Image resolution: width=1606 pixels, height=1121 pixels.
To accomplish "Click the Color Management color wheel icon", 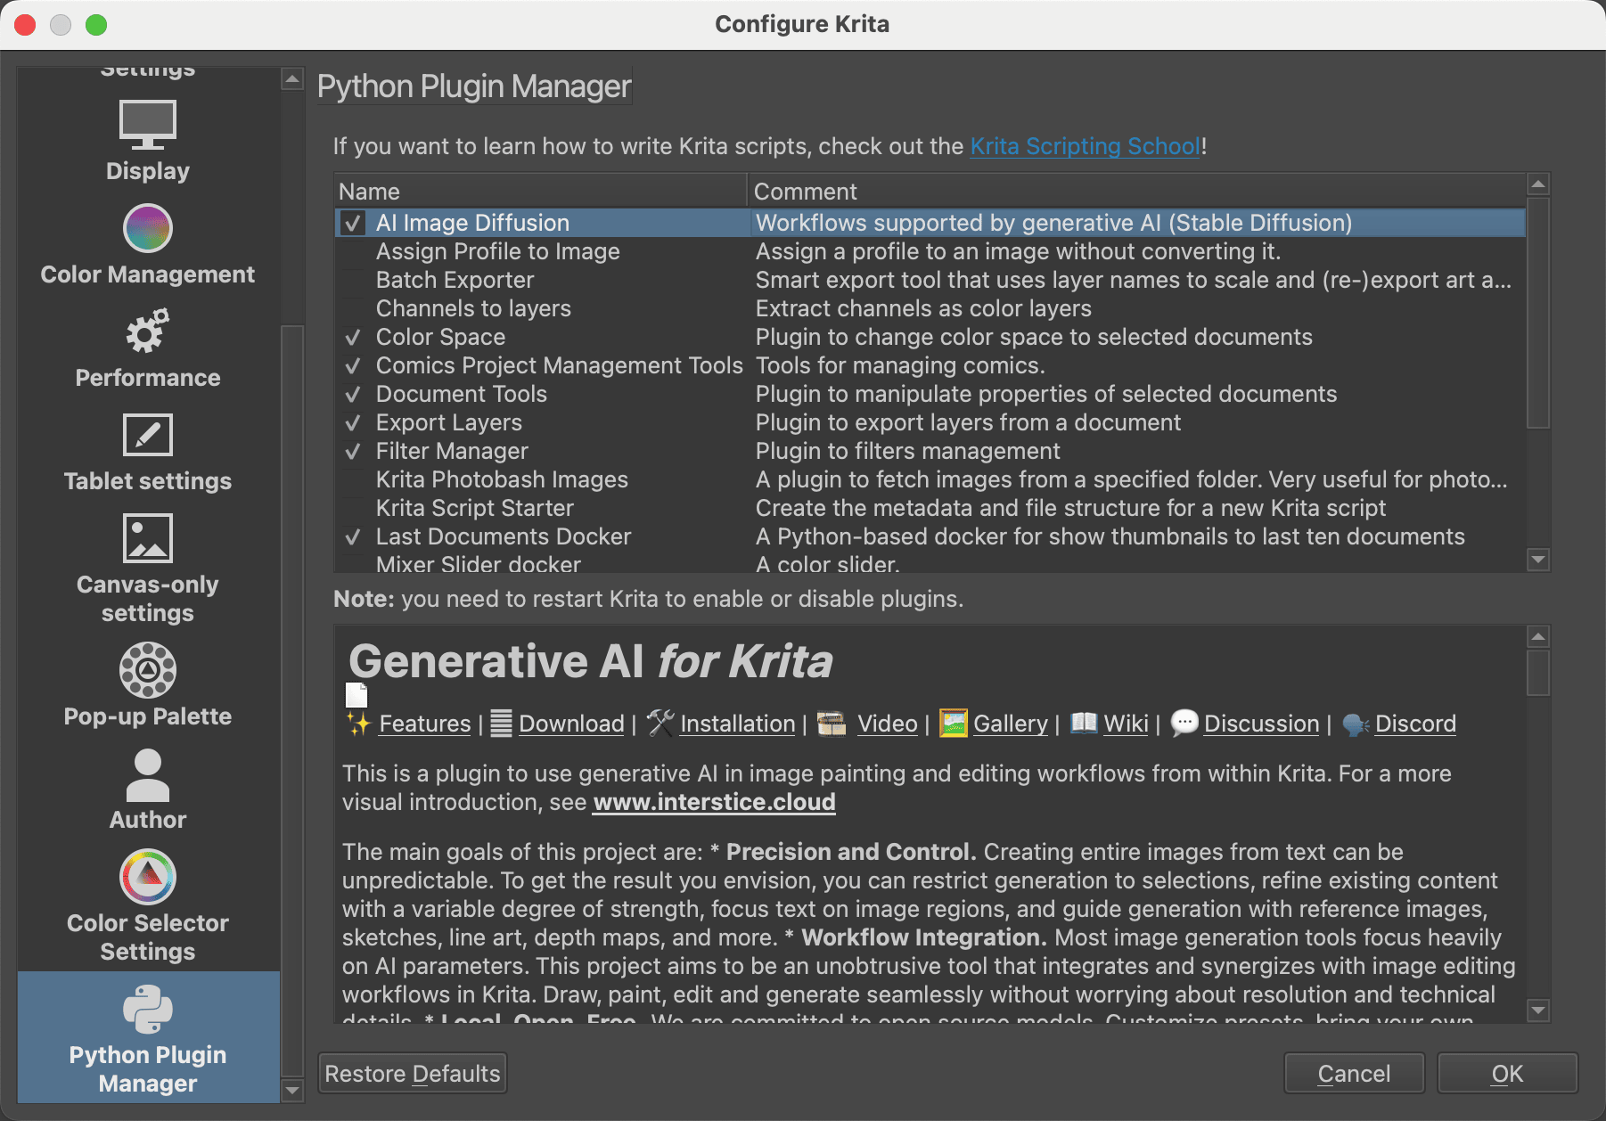I will [147, 228].
